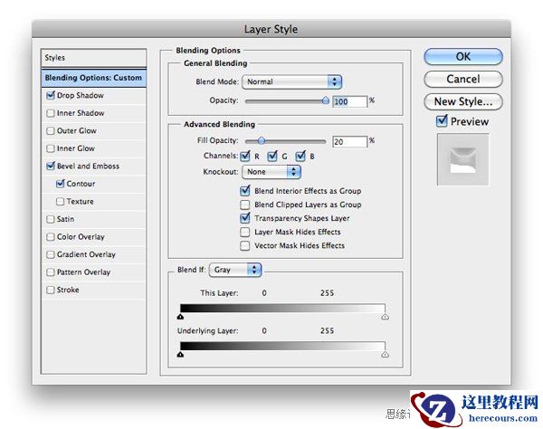The height and width of the screenshot is (429, 543).
Task: Uncheck Transparency Shapes Layer
Action: (x=245, y=218)
